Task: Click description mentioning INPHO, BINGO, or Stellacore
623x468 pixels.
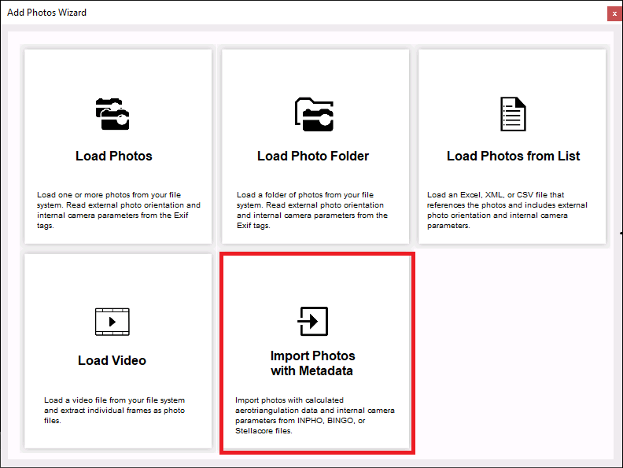Action: pyautogui.click(x=315, y=415)
